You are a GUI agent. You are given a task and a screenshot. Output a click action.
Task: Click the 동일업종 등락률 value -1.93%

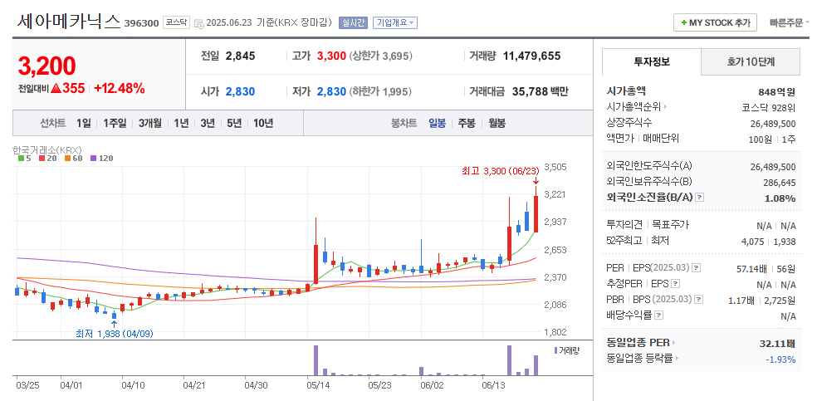coord(780,359)
